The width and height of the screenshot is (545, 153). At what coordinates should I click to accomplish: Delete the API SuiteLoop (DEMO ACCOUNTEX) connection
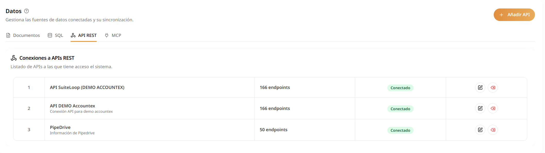point(493,88)
